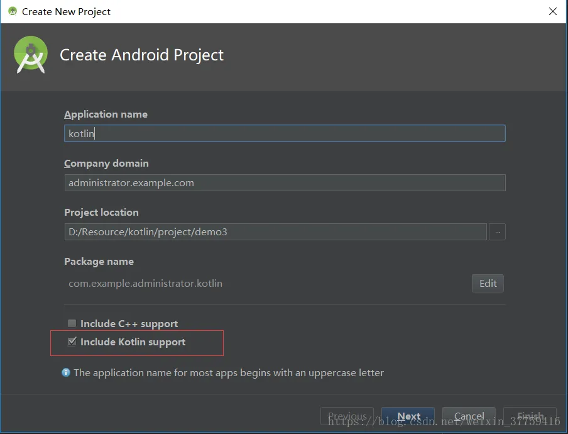568x434 pixels.
Task: Click the Android Studio logo in header
Action: click(x=31, y=55)
